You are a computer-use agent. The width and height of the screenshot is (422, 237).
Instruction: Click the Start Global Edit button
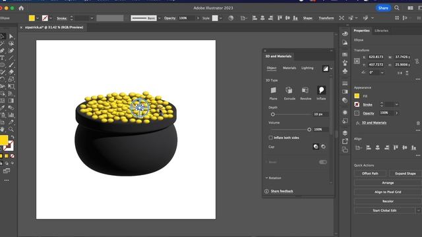384,211
